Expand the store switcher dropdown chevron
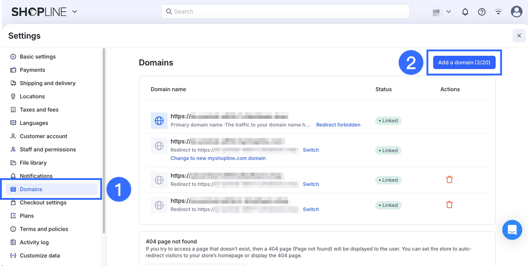The image size is (528, 266). point(448,12)
